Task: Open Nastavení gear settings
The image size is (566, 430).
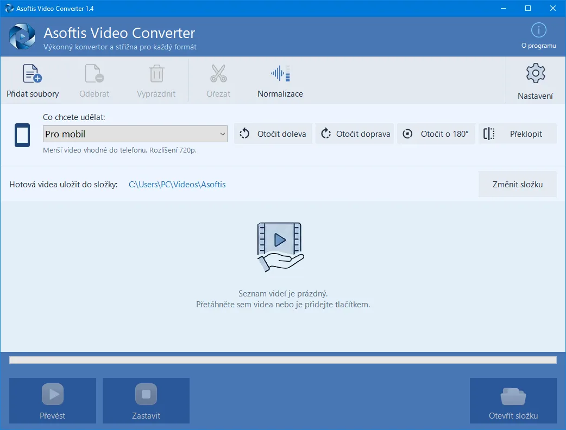Action: coord(536,73)
